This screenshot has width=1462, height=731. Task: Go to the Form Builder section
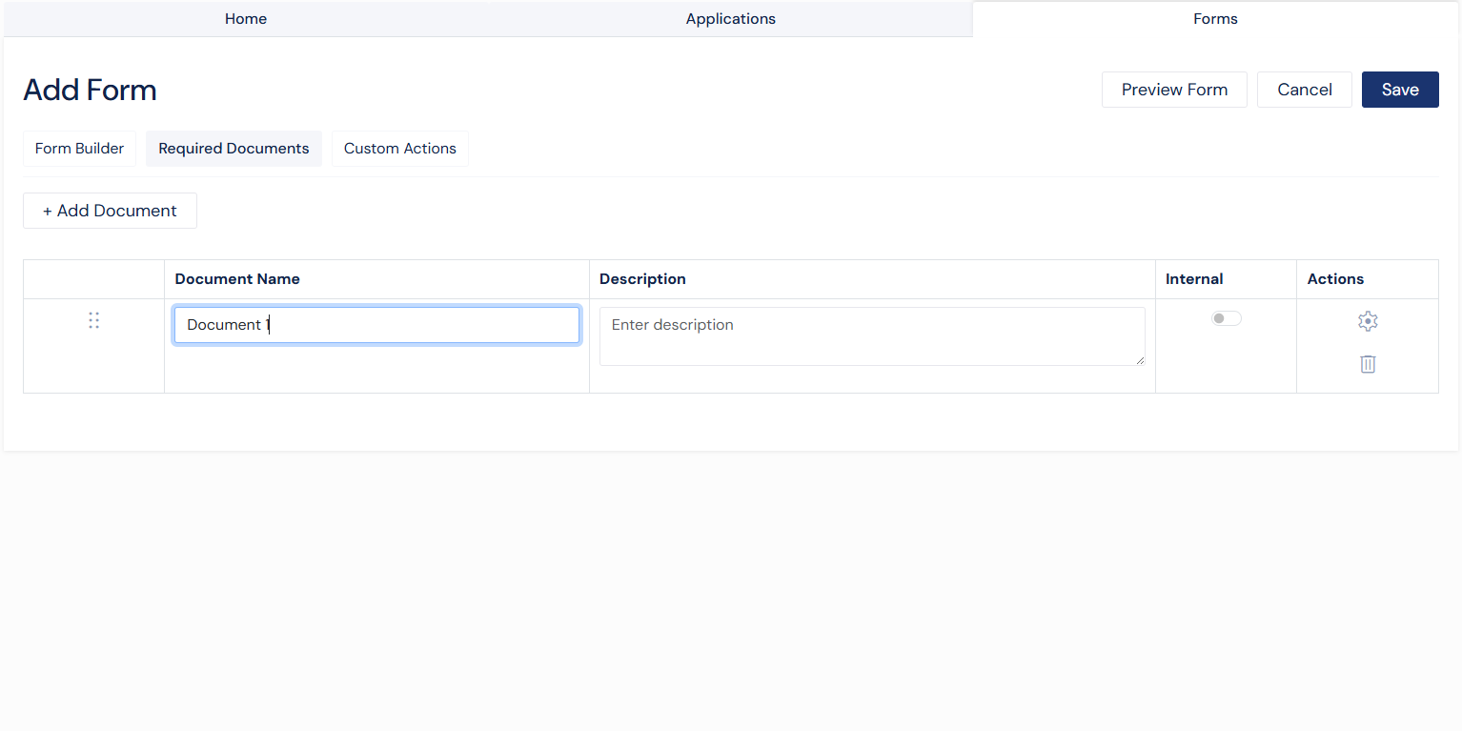click(80, 149)
